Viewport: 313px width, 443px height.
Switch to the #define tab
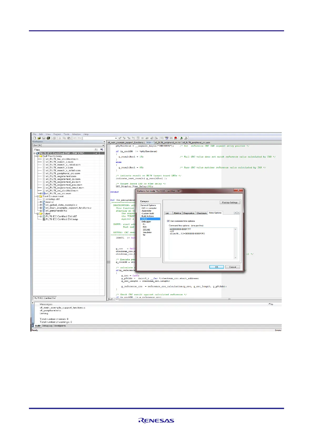coord(178,213)
